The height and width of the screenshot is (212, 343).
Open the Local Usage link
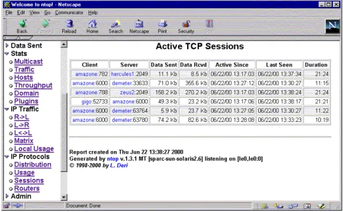(x=34, y=149)
